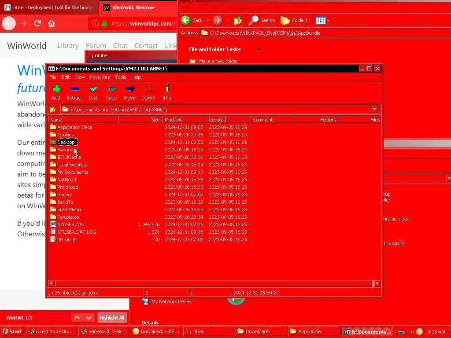The height and width of the screenshot is (338, 451).
Task: Open Explorer Views dropdown arrow
Action: pyautogui.click(x=328, y=20)
